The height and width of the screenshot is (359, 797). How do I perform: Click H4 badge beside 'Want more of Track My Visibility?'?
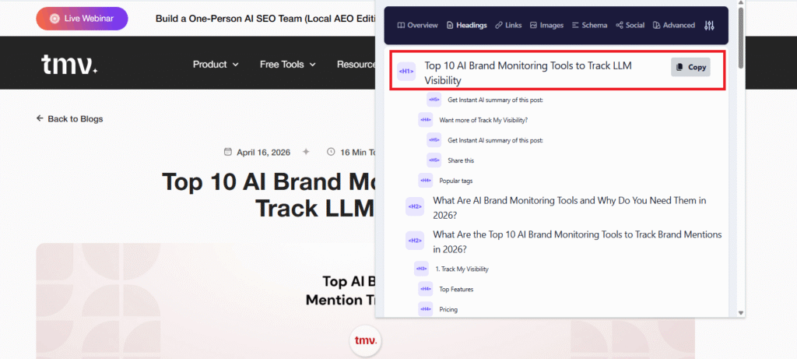426,119
